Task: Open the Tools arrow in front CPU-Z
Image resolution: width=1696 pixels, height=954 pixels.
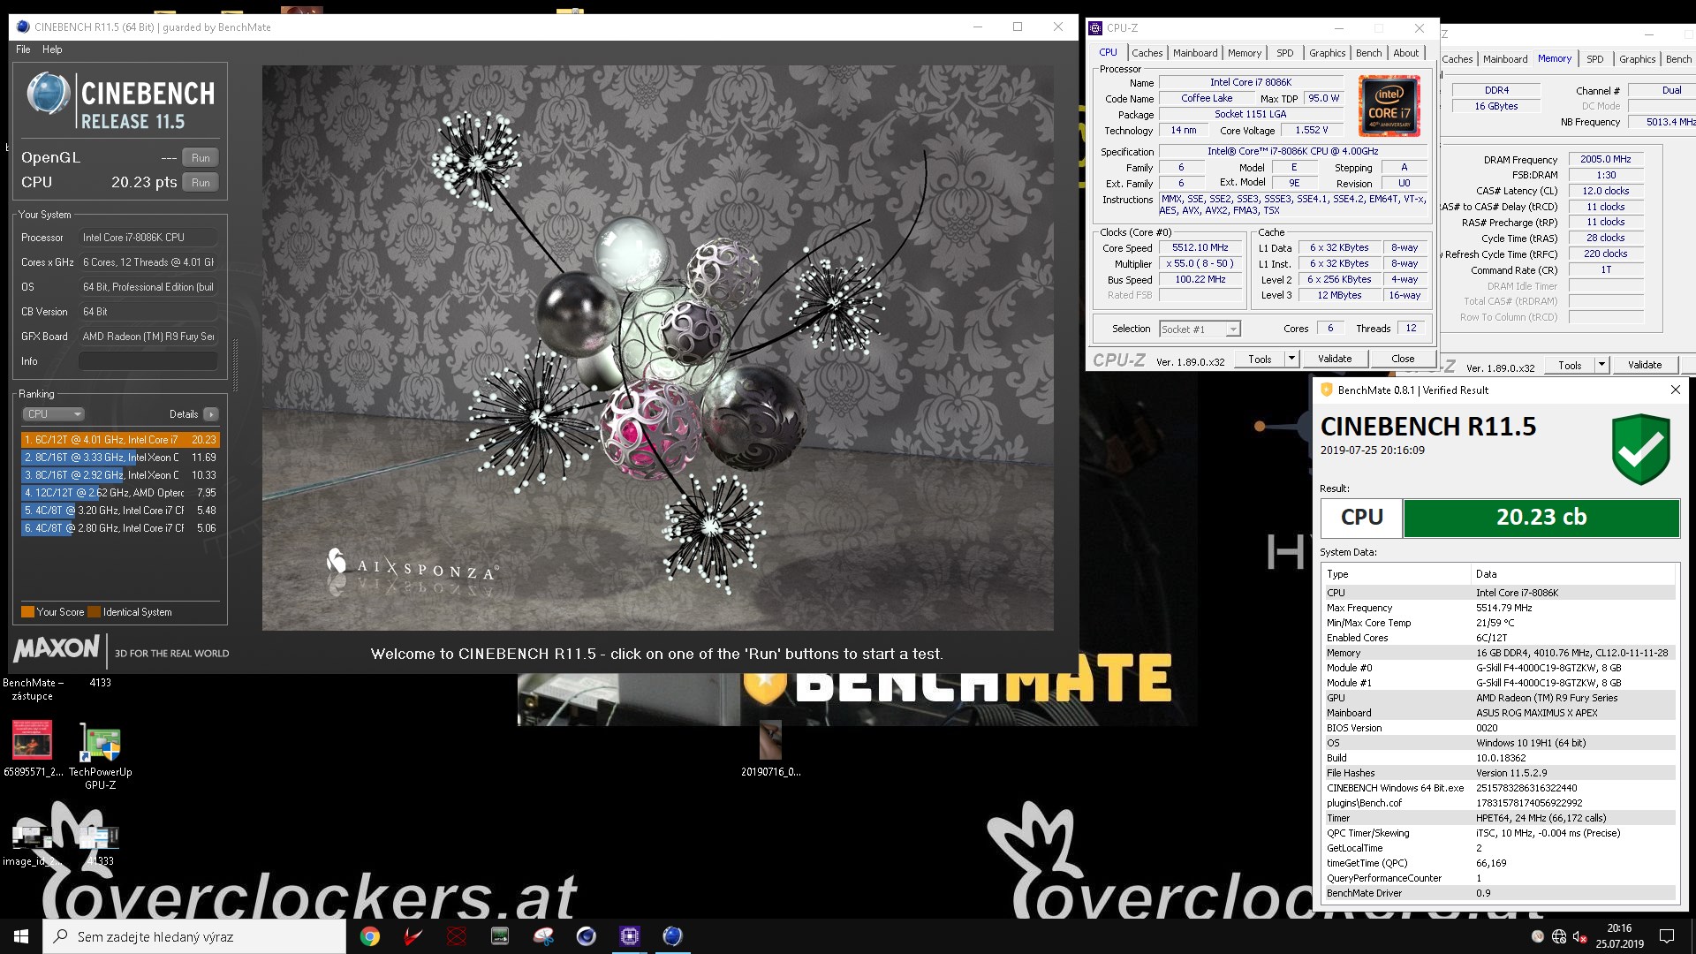Action: [1291, 359]
